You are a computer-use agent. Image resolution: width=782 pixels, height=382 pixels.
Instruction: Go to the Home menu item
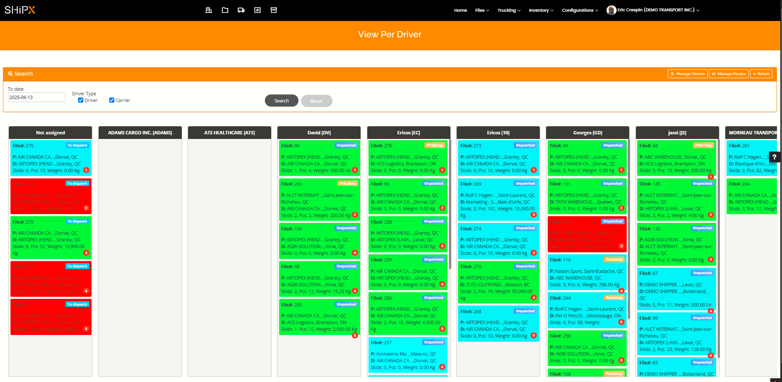pos(460,10)
